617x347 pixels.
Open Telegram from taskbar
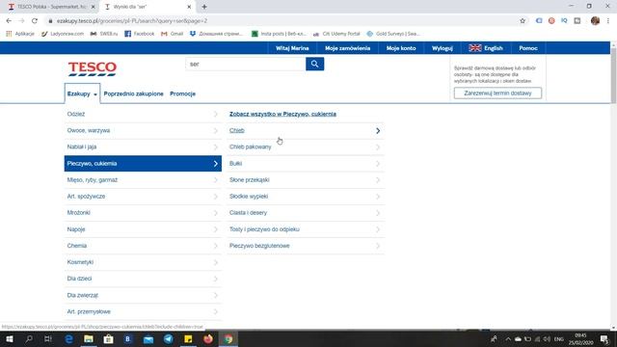169,338
